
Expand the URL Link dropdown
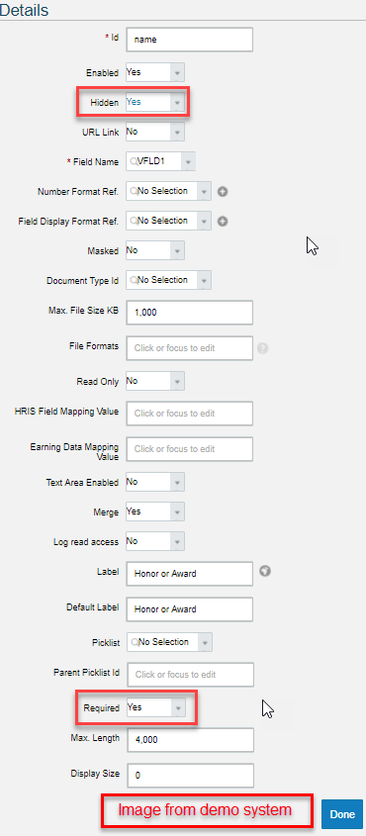[155, 132]
